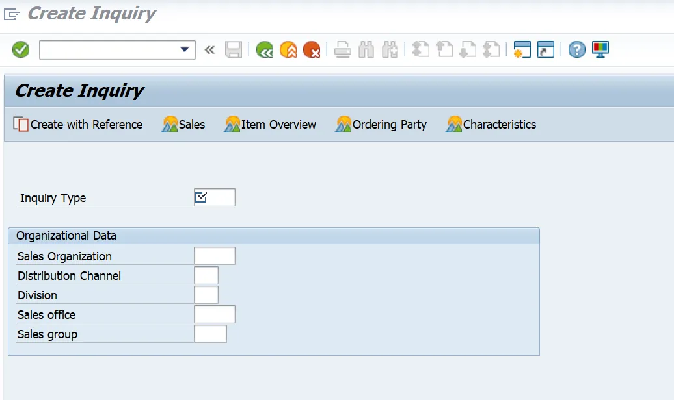
Task: Open the Sales view button
Action: point(183,125)
